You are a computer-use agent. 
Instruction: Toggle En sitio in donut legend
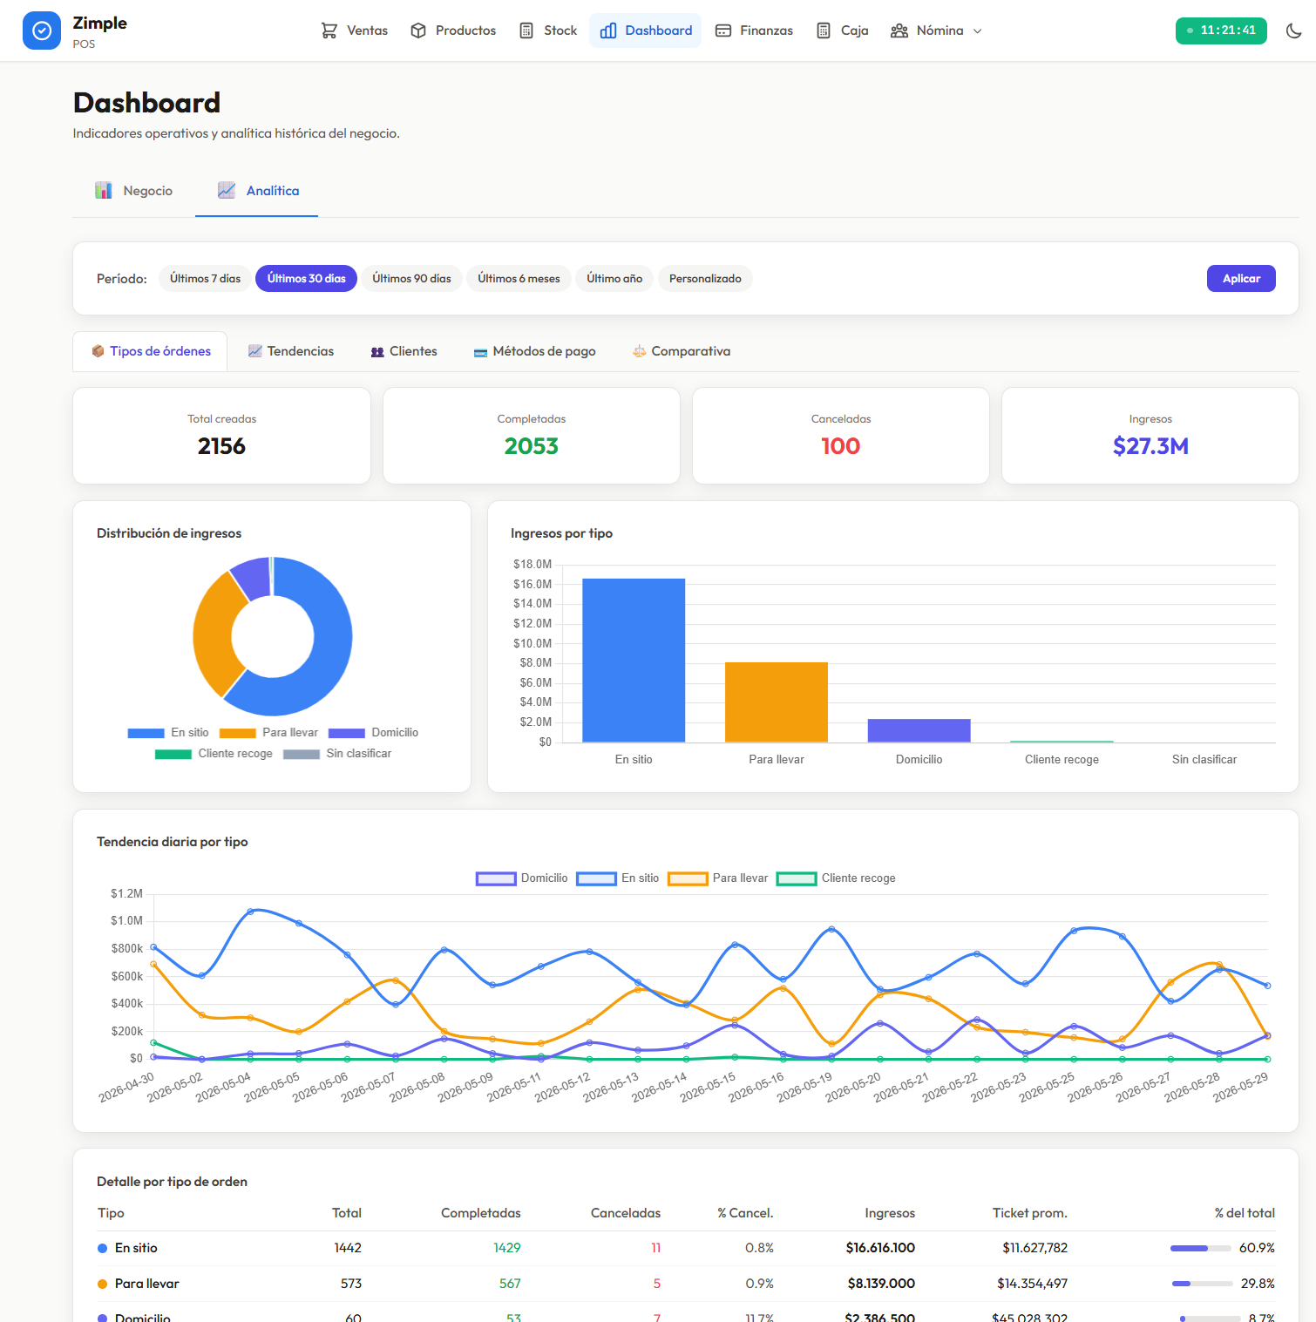[x=168, y=733]
